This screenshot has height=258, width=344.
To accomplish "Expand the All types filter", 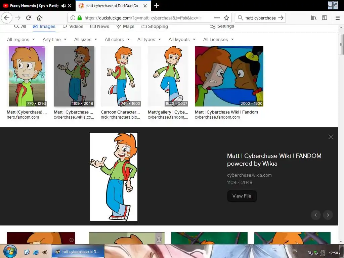I will [149, 40].
